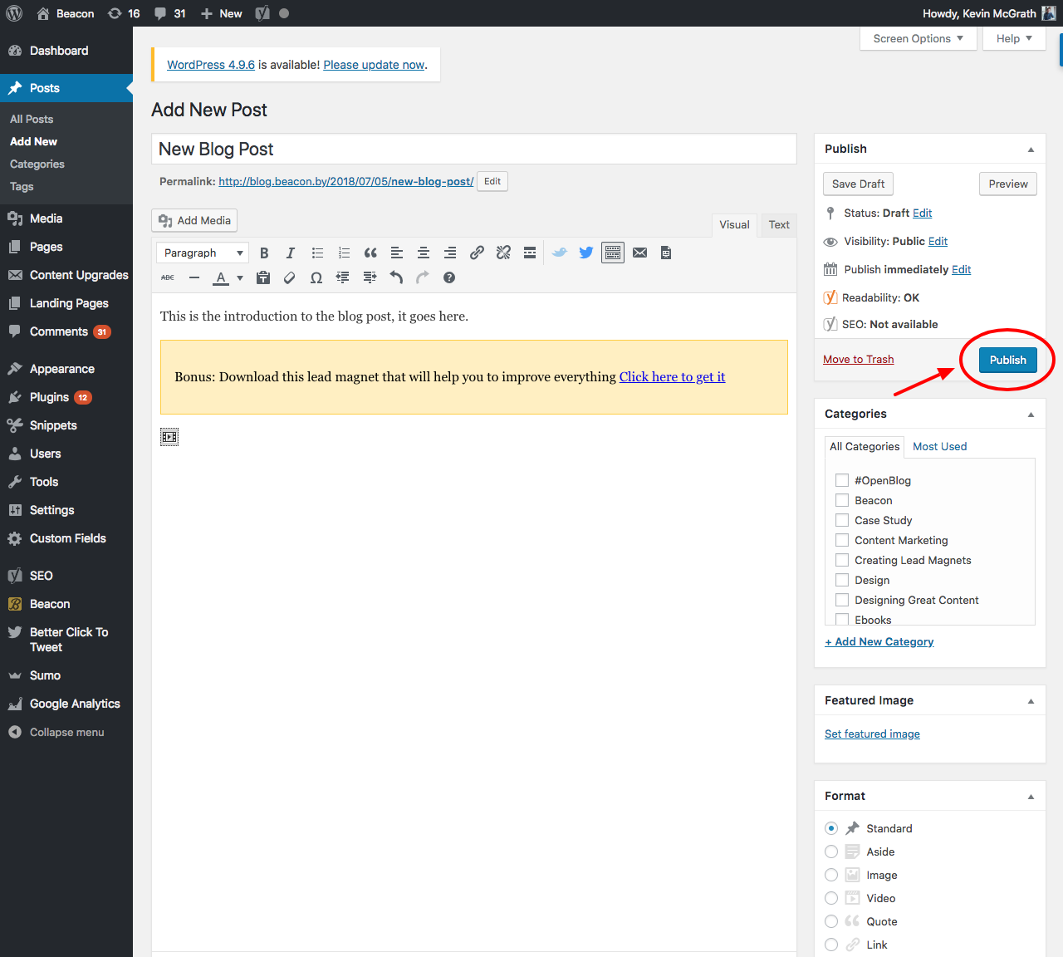
Task: Insert a blockquote
Action: click(x=370, y=253)
